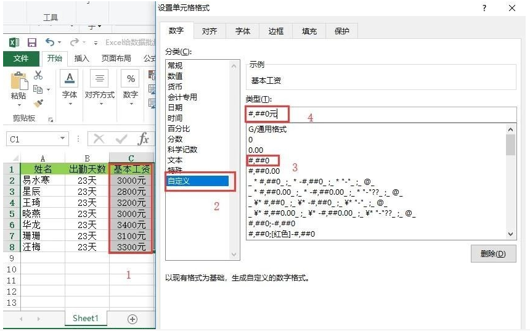Screen dimensions: 530x331
Task: Click the 基本工资 header cell
Action: coord(131,169)
